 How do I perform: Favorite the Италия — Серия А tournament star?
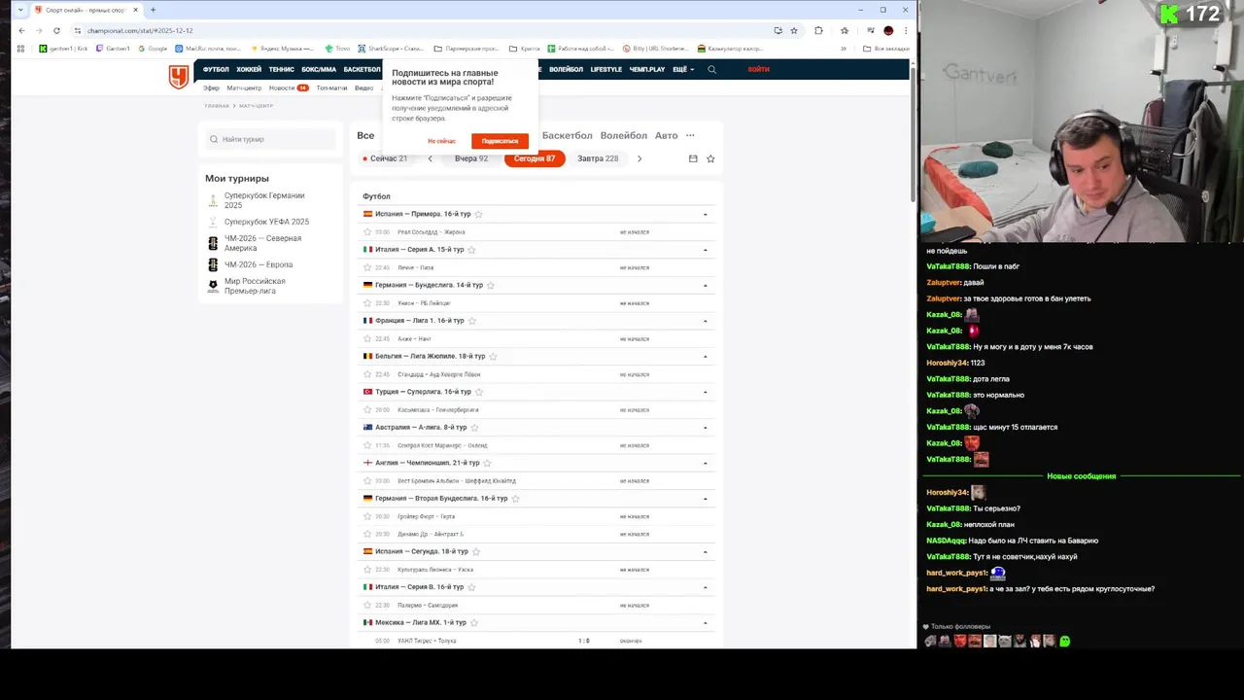(x=471, y=250)
